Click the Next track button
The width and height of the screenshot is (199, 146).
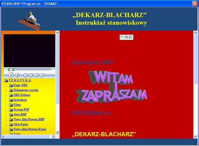tap(42, 75)
